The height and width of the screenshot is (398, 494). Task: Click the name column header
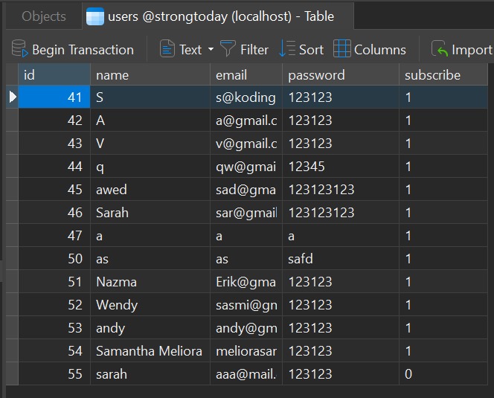click(150, 75)
